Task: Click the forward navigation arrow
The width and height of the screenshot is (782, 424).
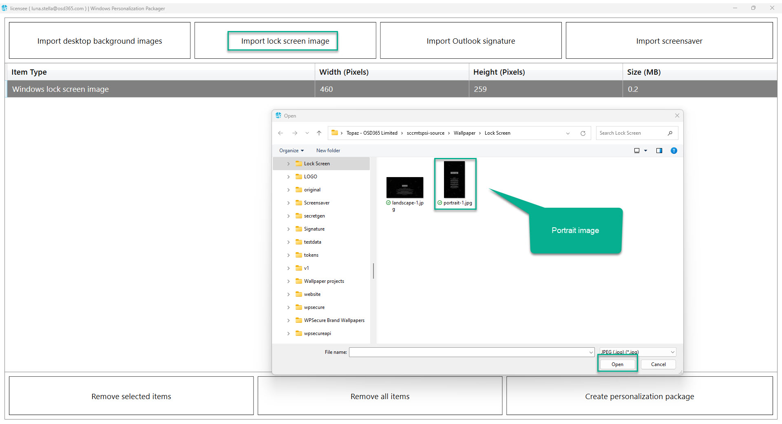Action: pyautogui.click(x=294, y=133)
